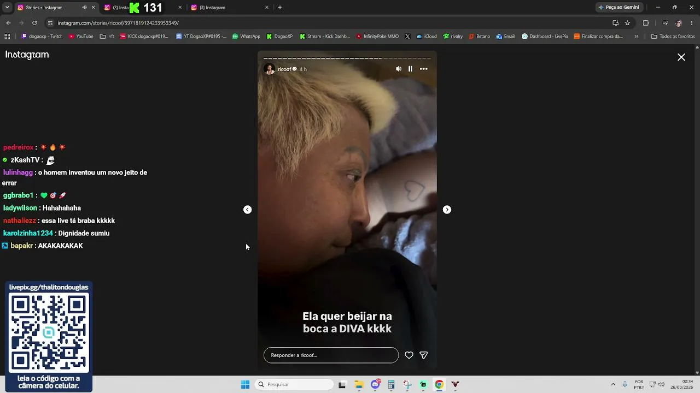This screenshot has height=393, width=700.
Task: Open the Chrome three-dot menu
Action: 692,23
